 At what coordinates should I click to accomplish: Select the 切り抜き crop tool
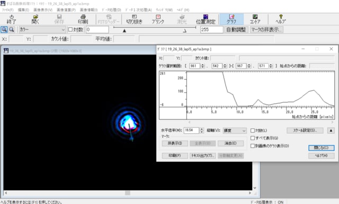[x=134, y=19]
